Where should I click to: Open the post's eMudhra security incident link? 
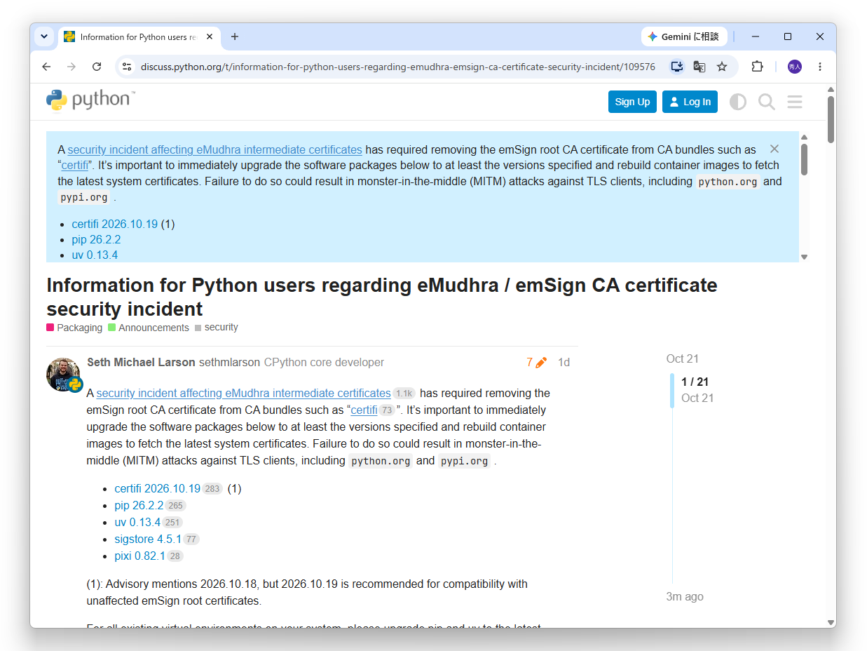(x=243, y=393)
